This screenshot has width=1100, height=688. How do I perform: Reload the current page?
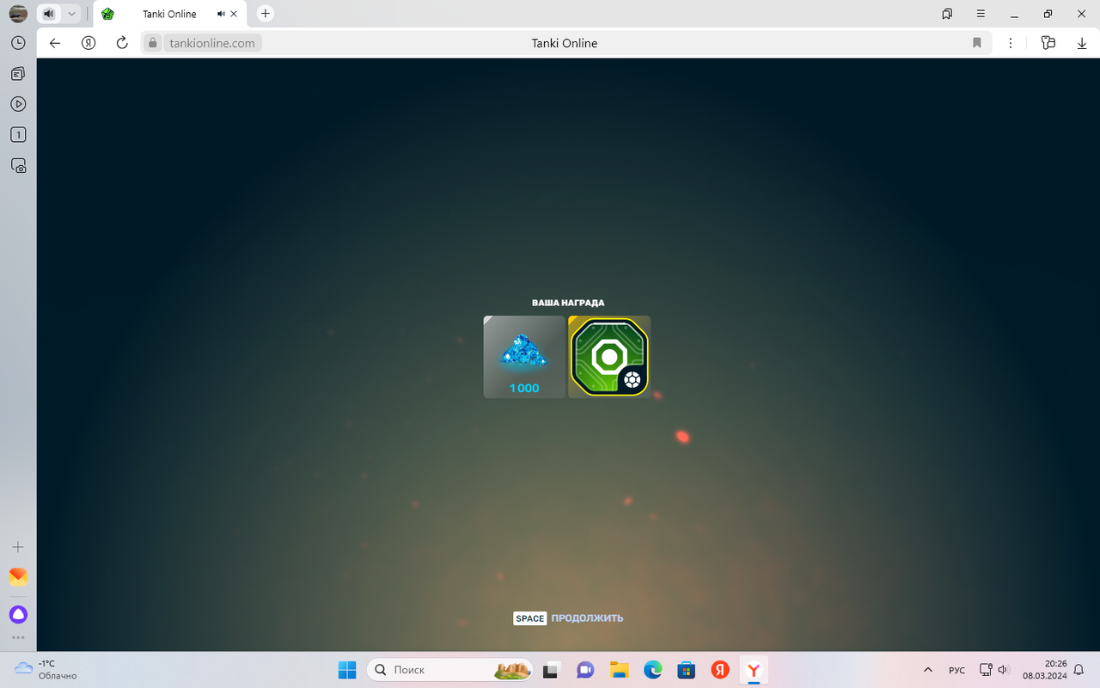[x=122, y=43]
